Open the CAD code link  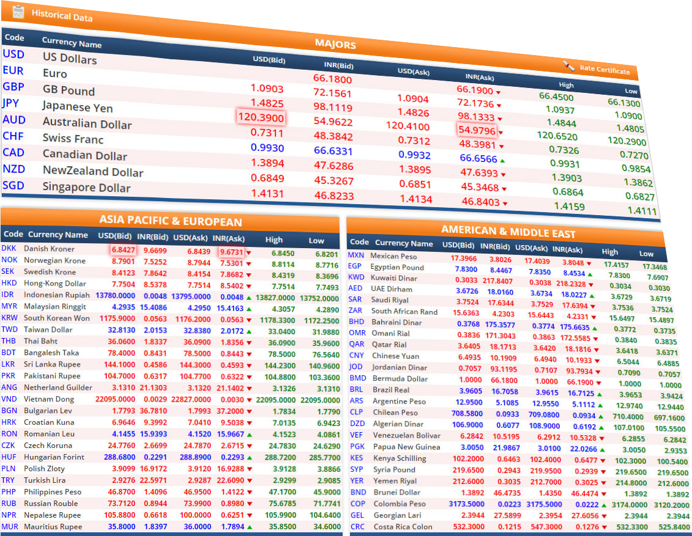coord(13,153)
